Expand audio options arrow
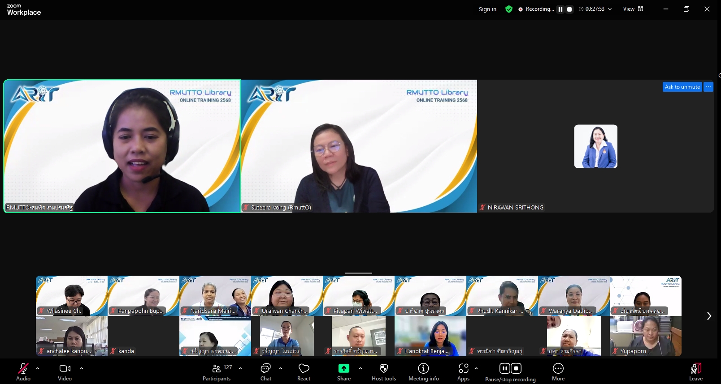Viewport: 721px width, 384px height. 38,368
